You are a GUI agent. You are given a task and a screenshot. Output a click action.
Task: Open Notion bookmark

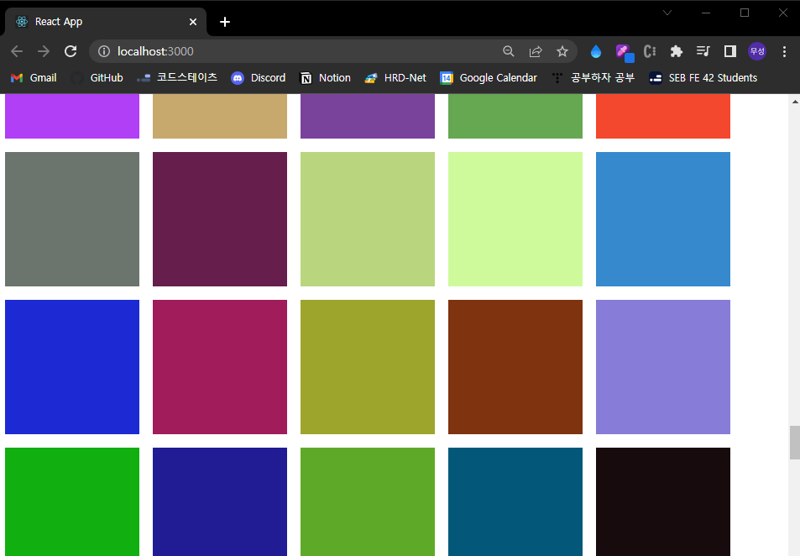coord(326,77)
